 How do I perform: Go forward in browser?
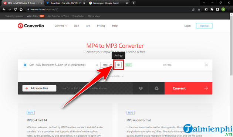(x=10, y=9)
